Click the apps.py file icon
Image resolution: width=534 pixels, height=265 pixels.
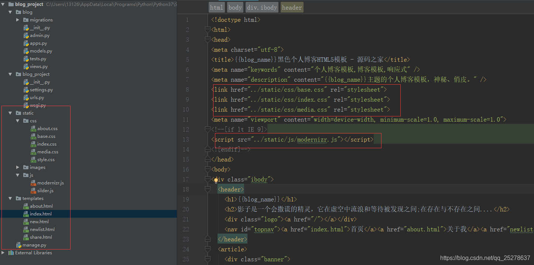pyautogui.click(x=26, y=43)
